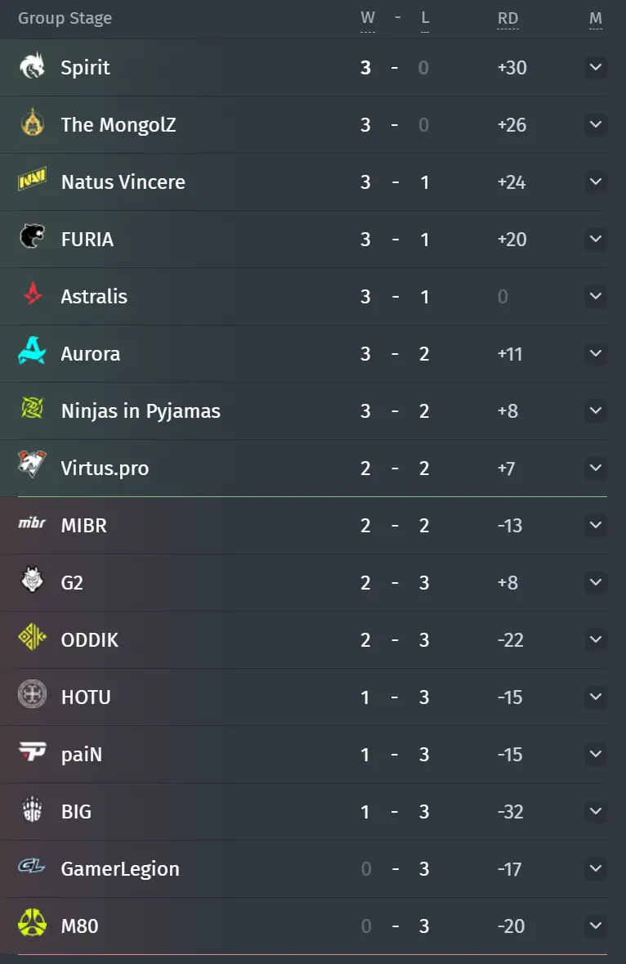Click the W column header

[368, 19]
